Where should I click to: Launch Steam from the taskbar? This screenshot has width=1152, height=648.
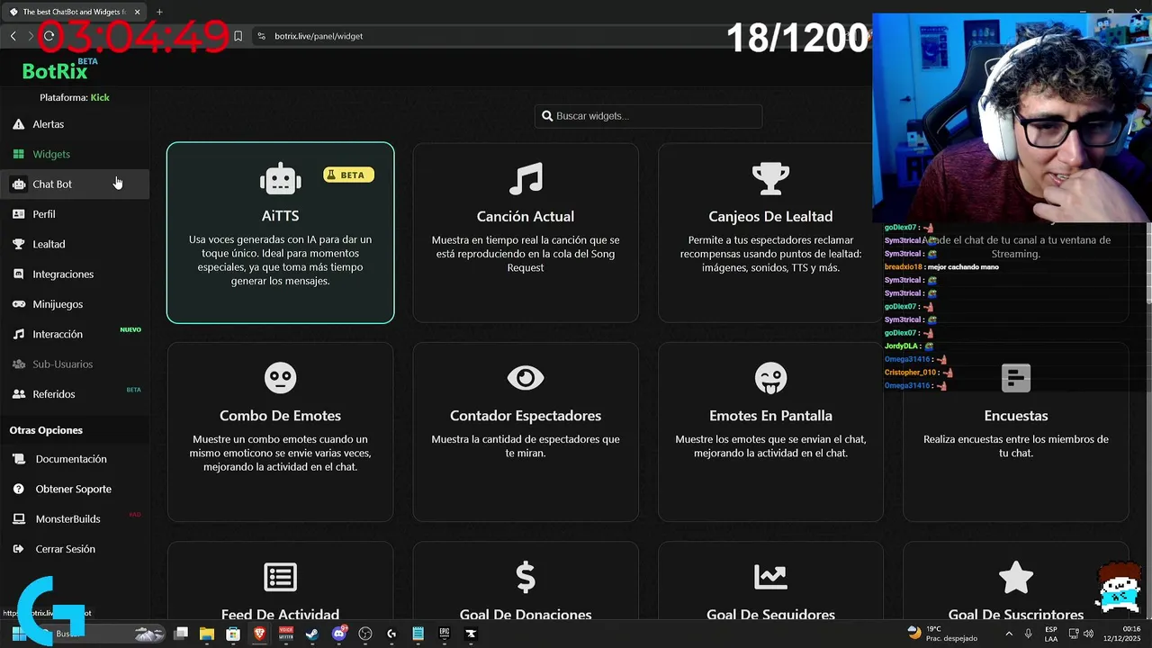[x=312, y=634]
